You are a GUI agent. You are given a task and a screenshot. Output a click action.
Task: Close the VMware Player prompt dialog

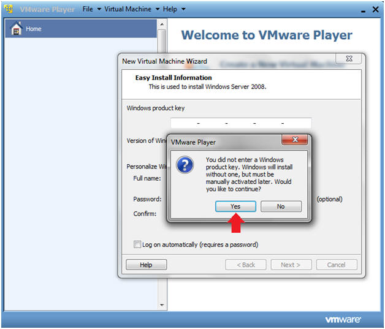(295, 140)
